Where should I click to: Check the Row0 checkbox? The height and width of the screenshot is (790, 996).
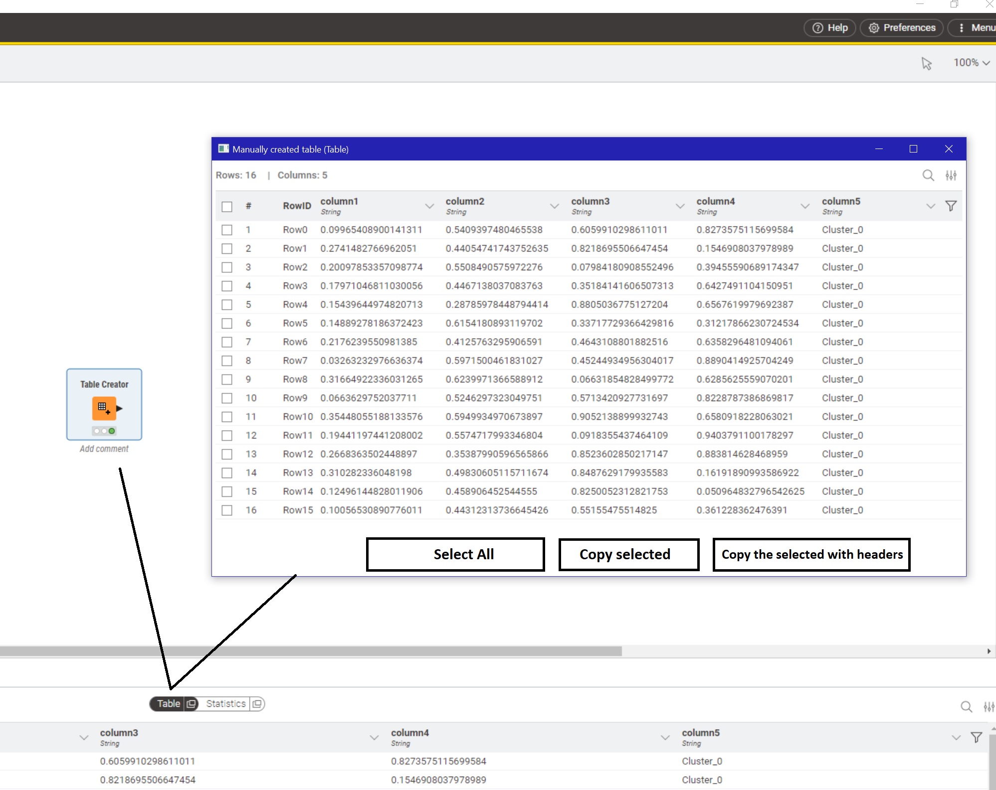tap(227, 230)
